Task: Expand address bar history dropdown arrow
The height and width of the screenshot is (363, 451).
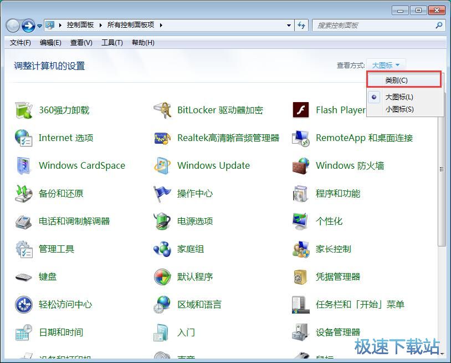Action: coord(289,26)
